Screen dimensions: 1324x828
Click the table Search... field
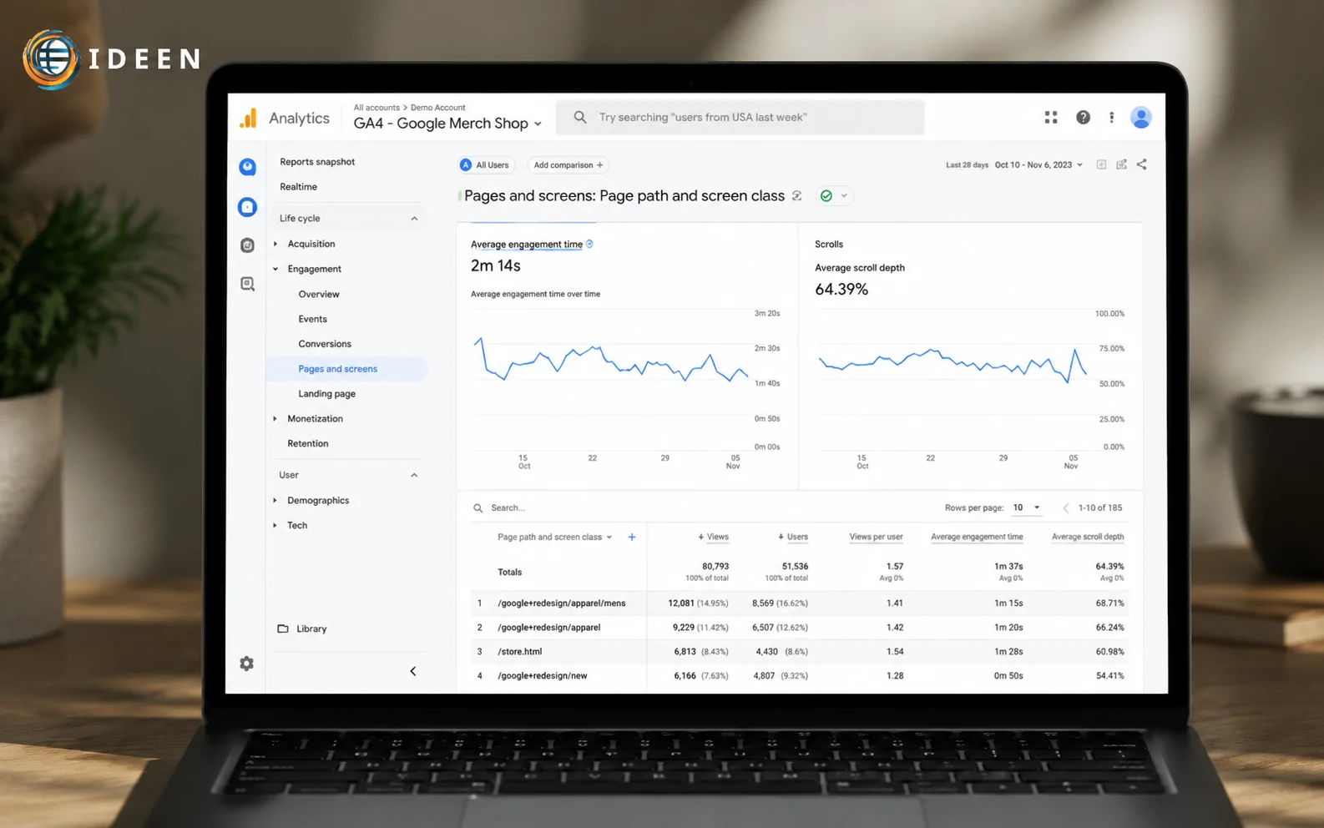(508, 507)
